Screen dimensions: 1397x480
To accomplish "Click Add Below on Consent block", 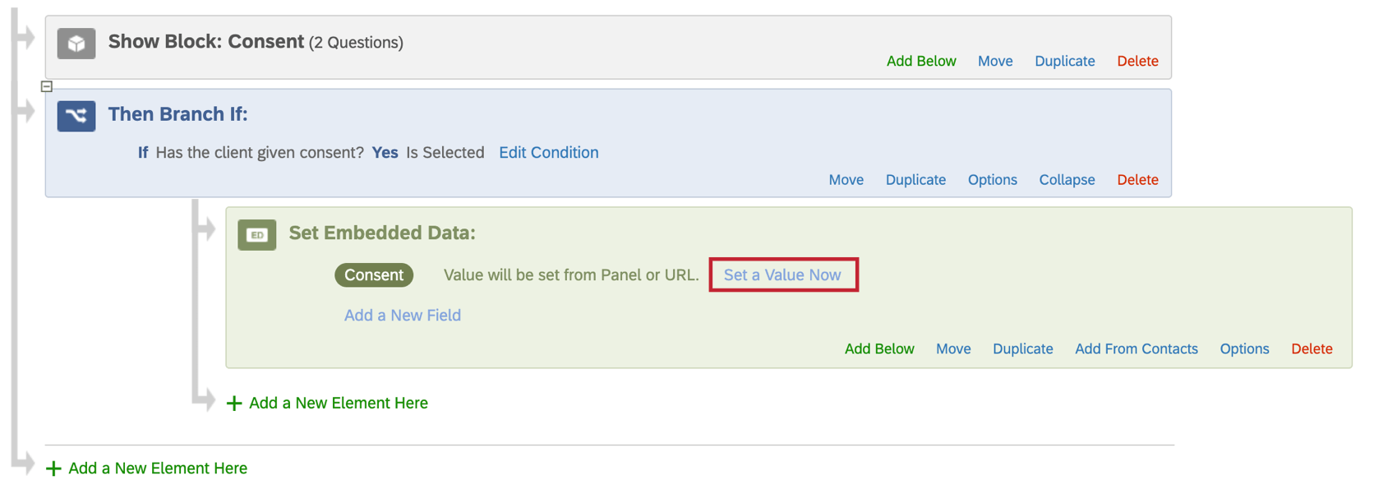I will [x=921, y=62].
